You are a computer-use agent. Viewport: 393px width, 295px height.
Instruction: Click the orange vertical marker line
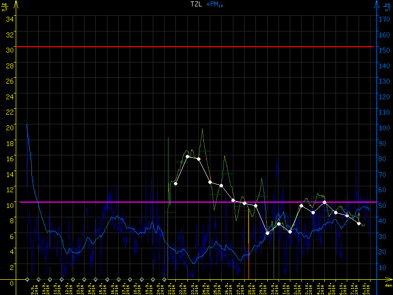click(x=249, y=246)
